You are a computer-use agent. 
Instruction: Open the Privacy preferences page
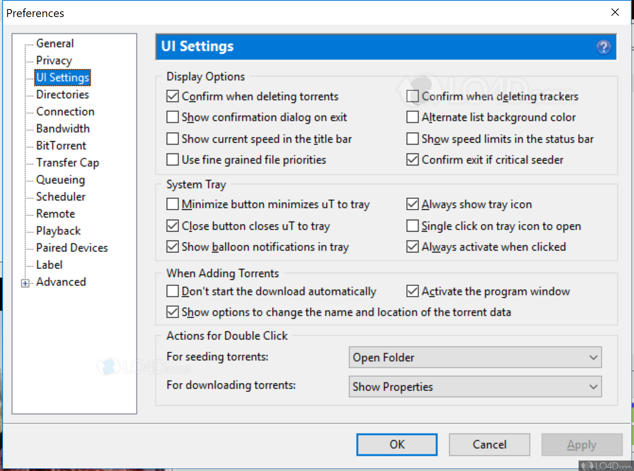[x=54, y=61]
